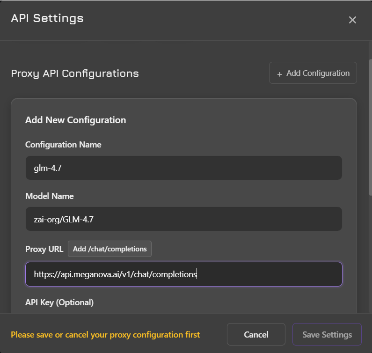Click the scrollbar track below the thumb
Image resolution: width=372 pixels, height=353 pixels.
(370, 253)
